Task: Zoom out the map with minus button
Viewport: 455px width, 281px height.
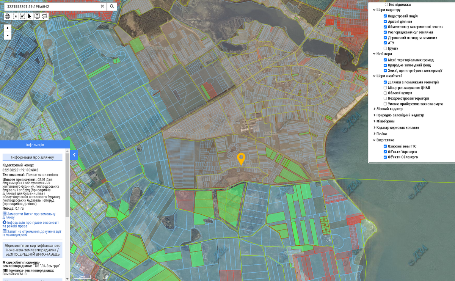Action: (8, 36)
